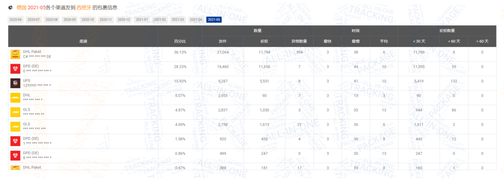Click the 5,551 delivered count cell

point(264,81)
